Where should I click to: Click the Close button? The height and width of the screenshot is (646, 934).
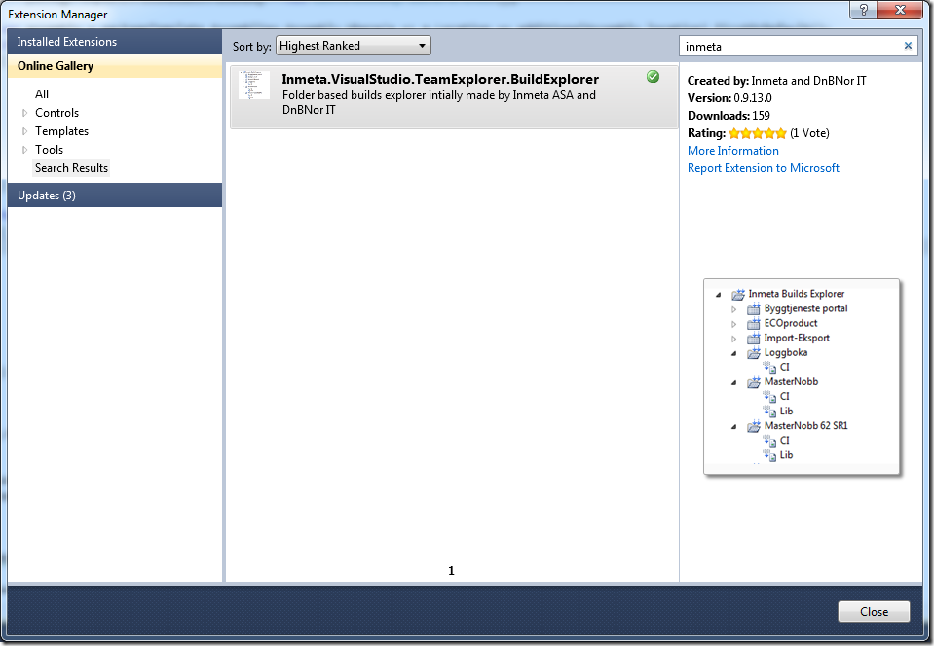tap(874, 612)
